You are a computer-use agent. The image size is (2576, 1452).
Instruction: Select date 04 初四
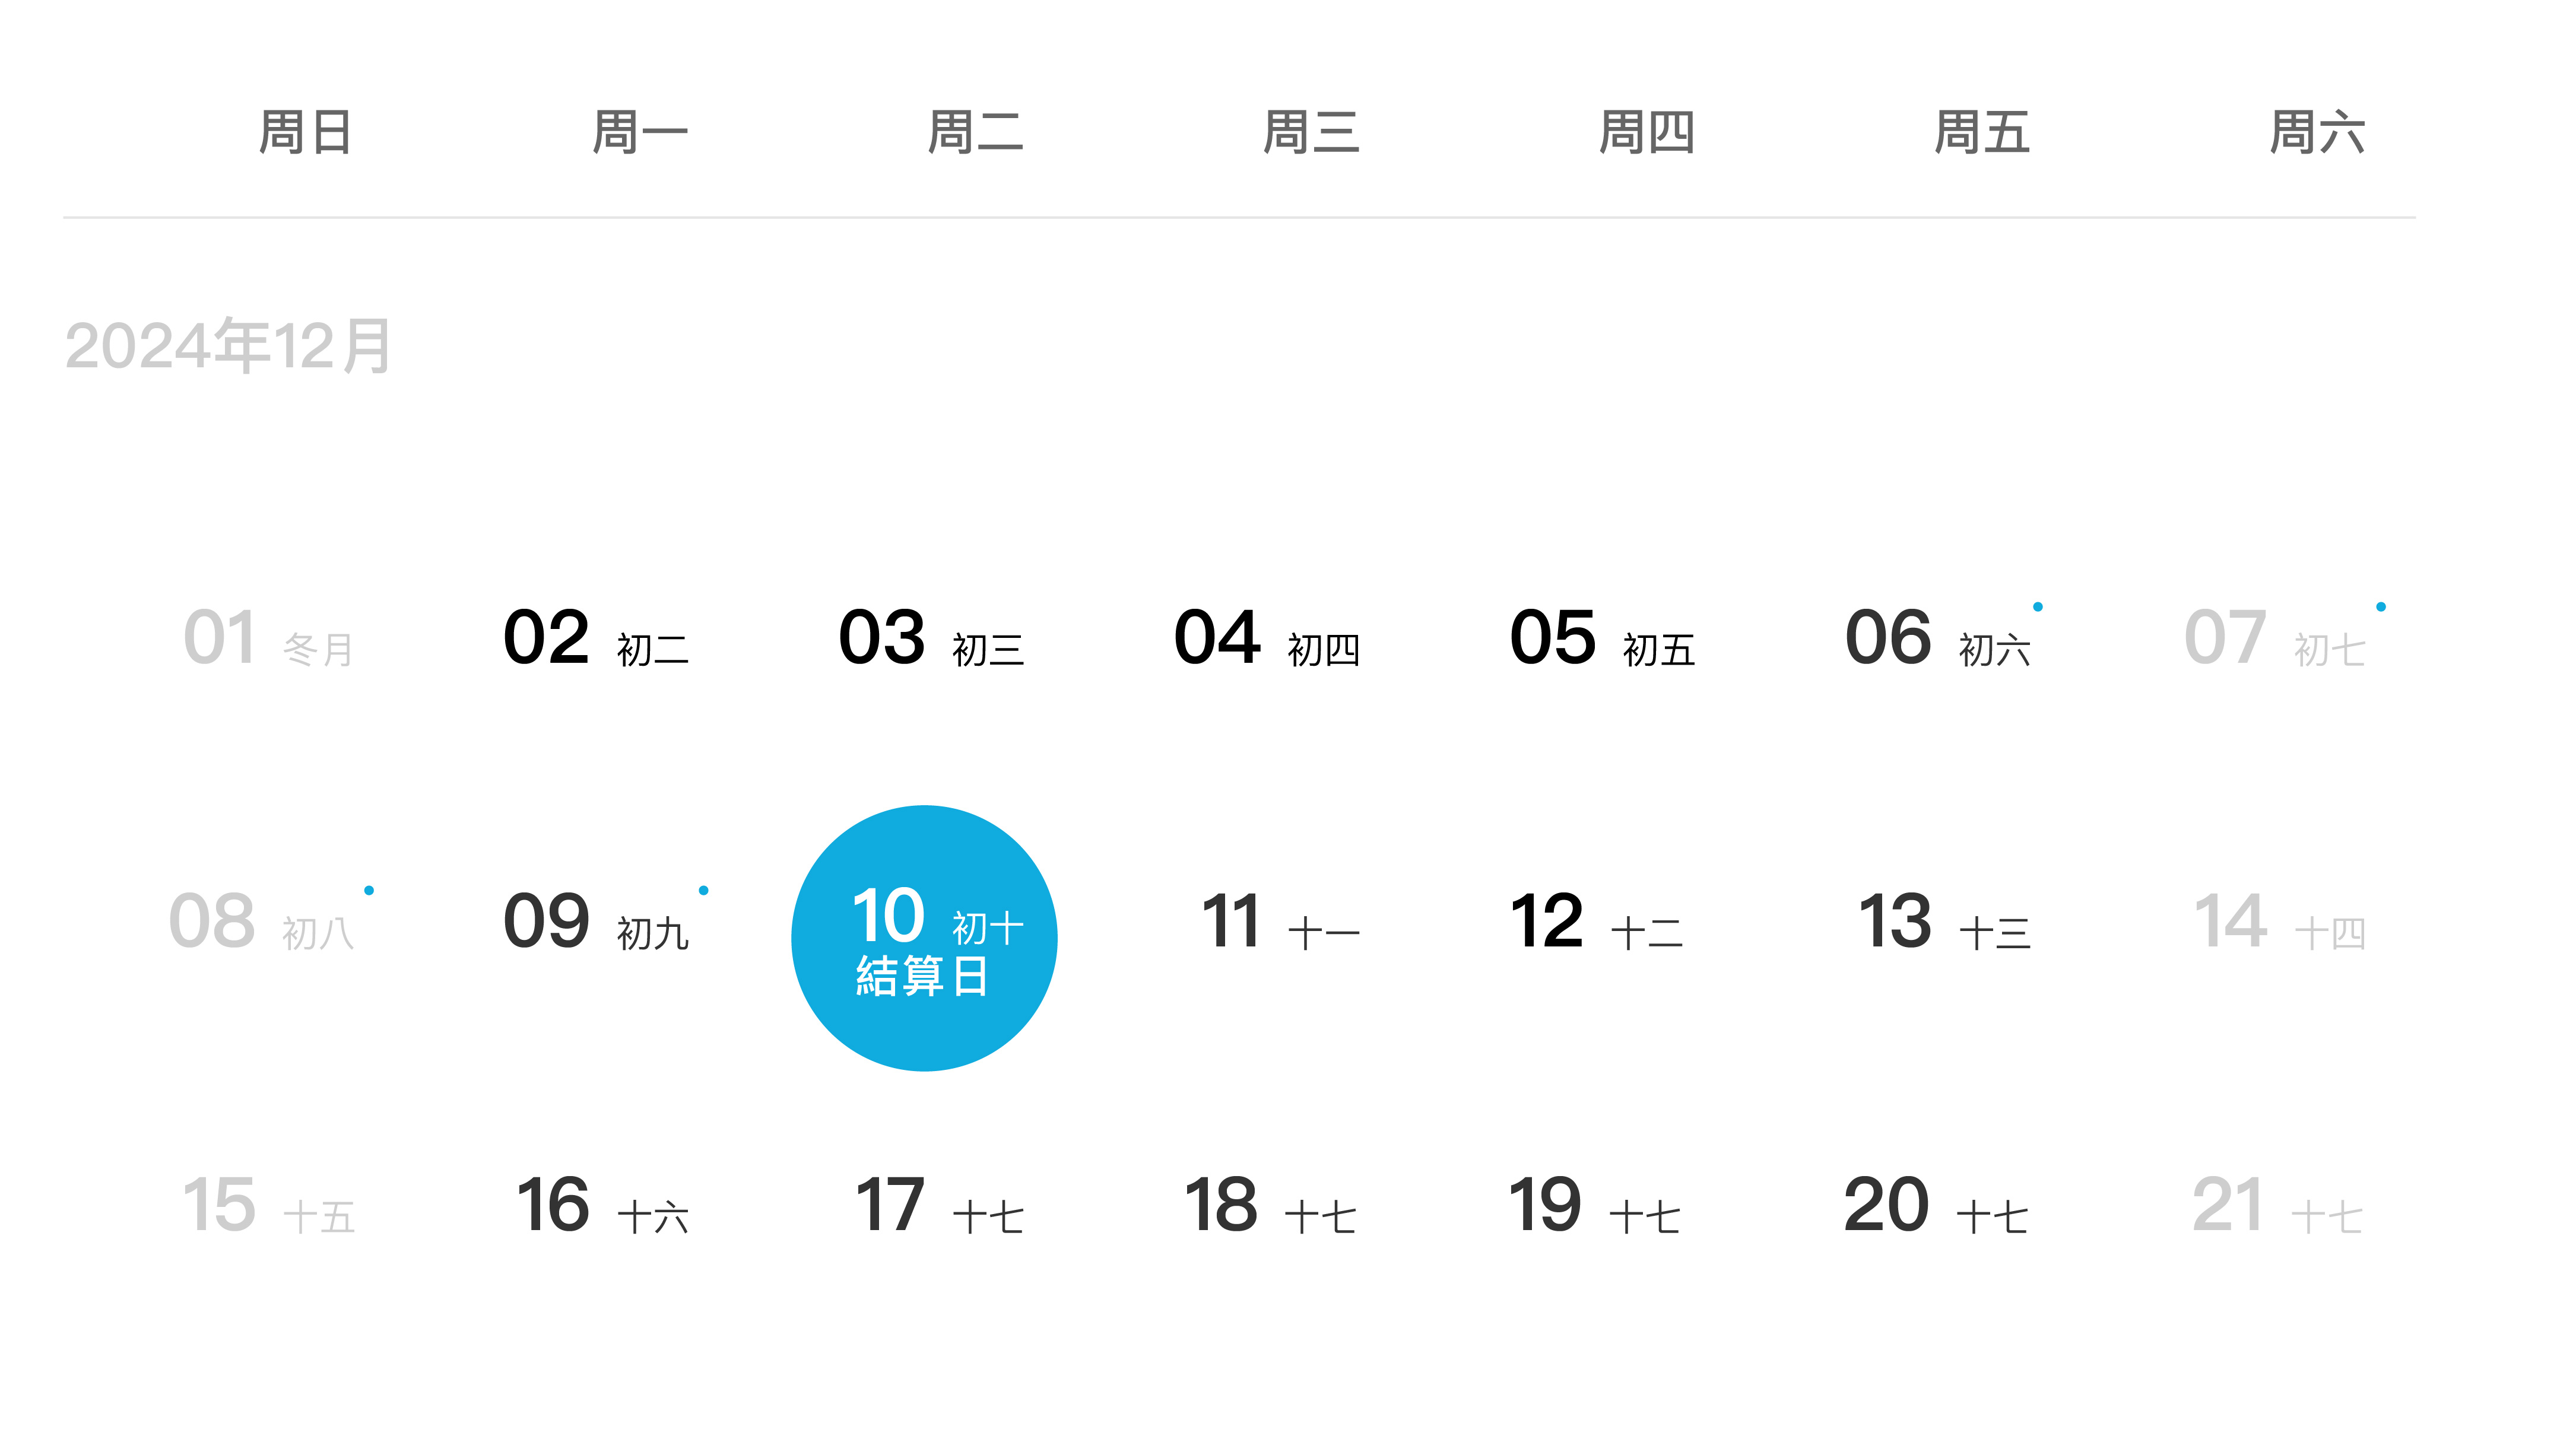point(1266,638)
